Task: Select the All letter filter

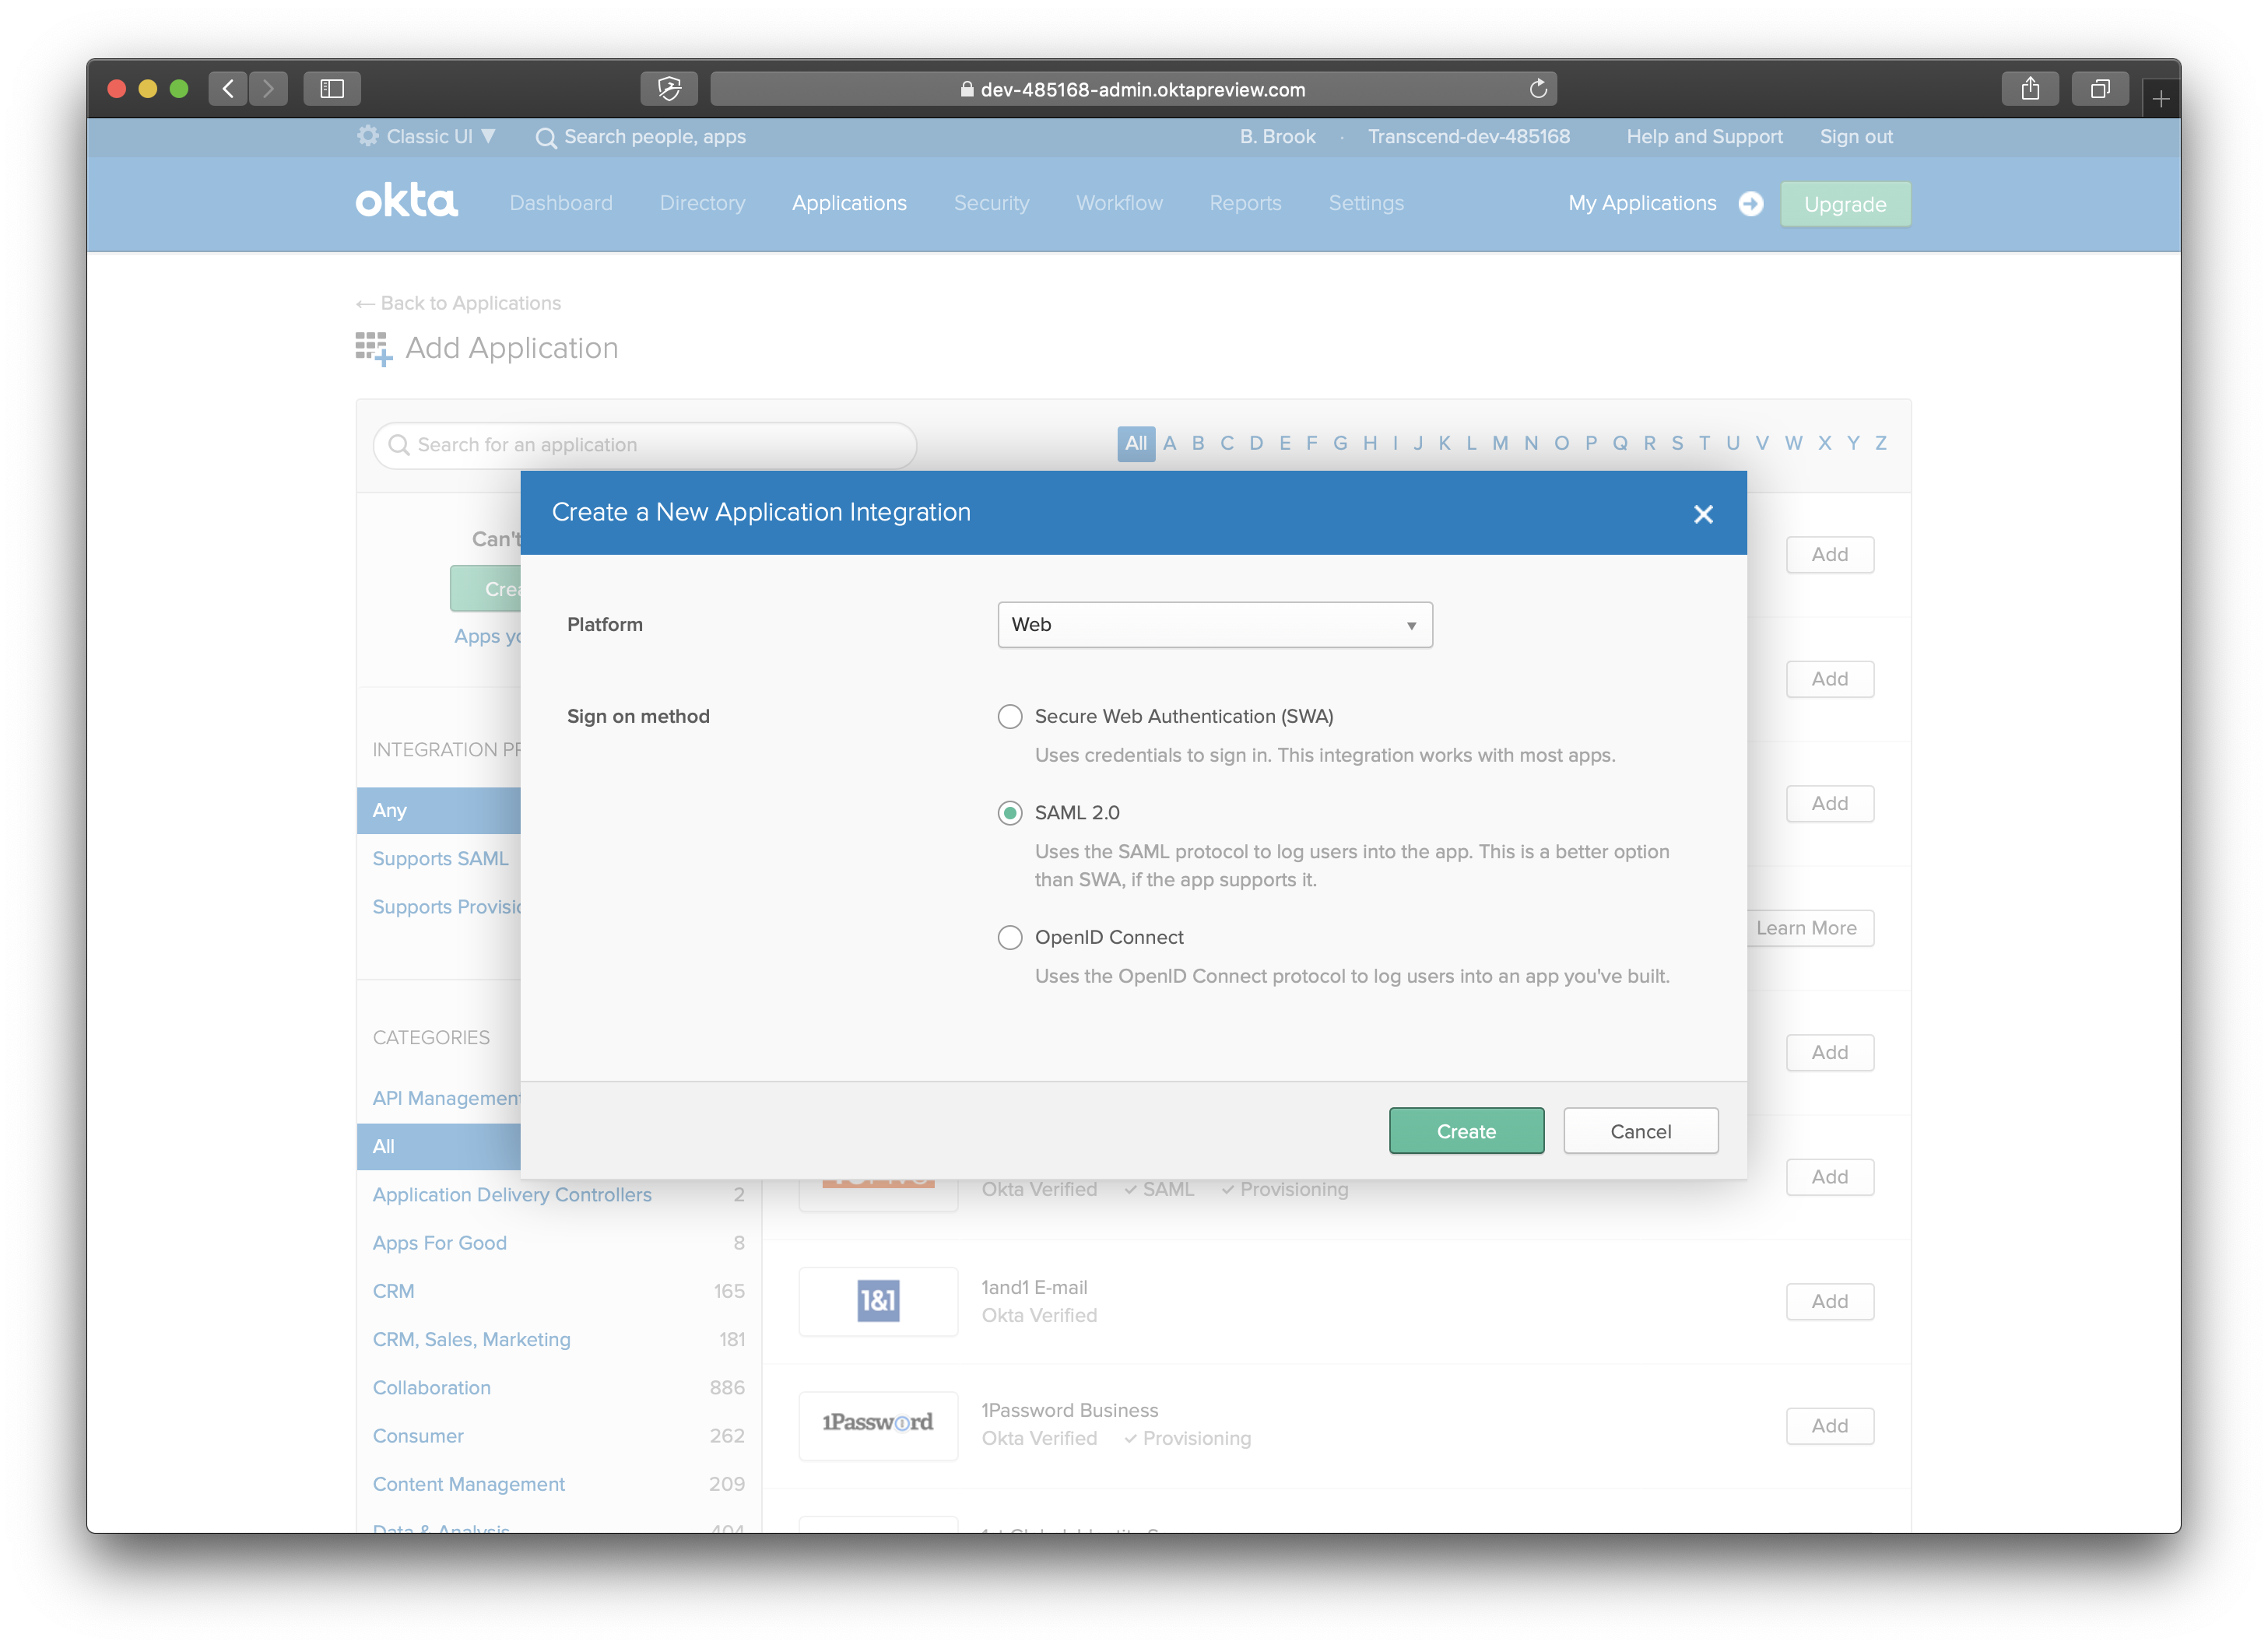Action: click(x=1136, y=443)
